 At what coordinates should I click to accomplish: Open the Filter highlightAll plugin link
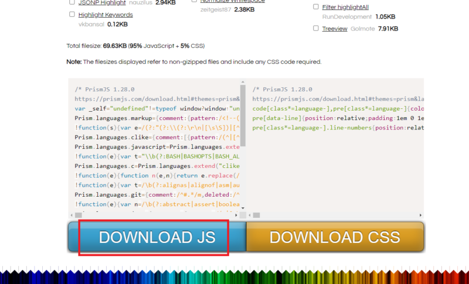[345, 7]
